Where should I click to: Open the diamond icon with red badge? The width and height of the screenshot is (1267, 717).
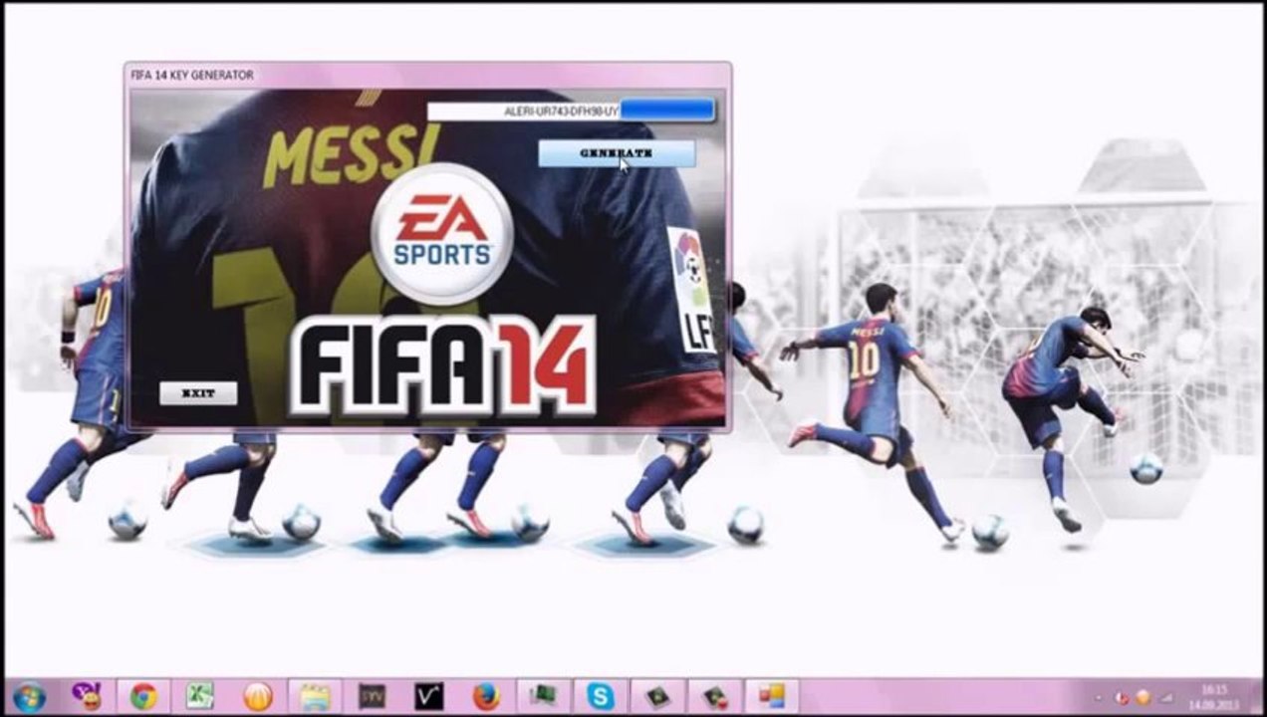(714, 696)
